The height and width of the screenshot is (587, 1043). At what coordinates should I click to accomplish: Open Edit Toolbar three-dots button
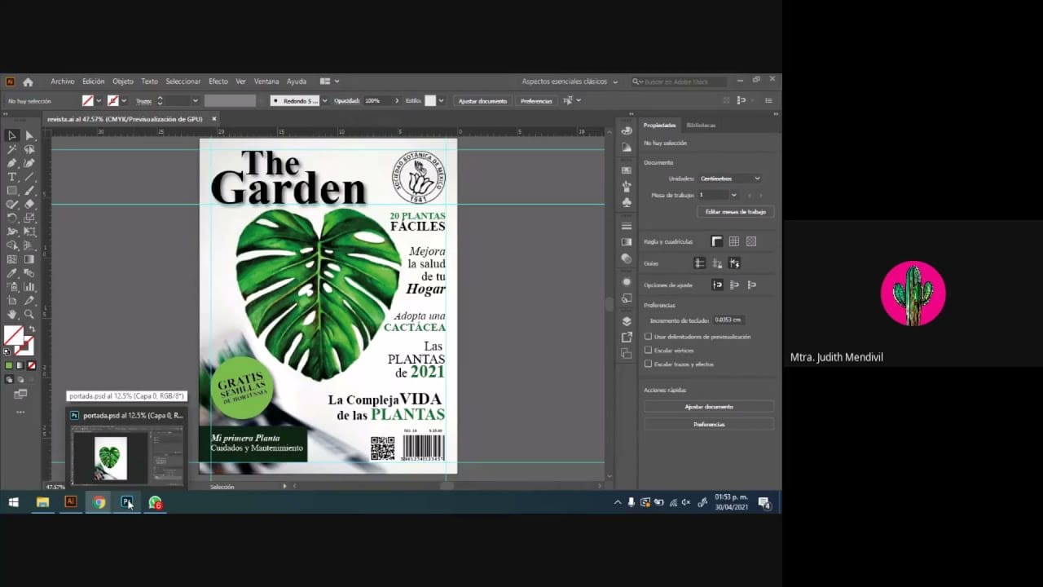coord(20,412)
